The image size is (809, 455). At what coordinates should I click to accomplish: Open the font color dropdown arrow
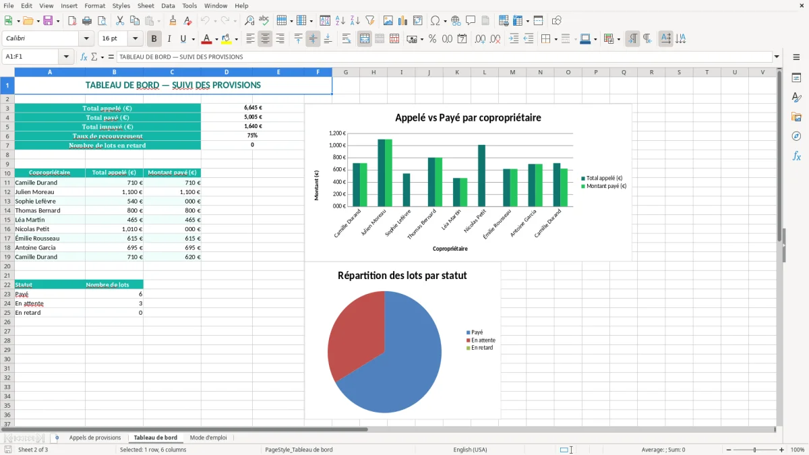point(216,39)
